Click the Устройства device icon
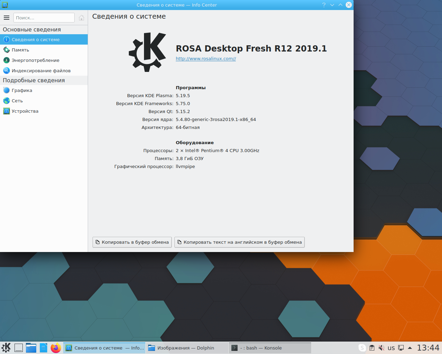Screen dimensions: 442x354 pyautogui.click(x=6, y=111)
